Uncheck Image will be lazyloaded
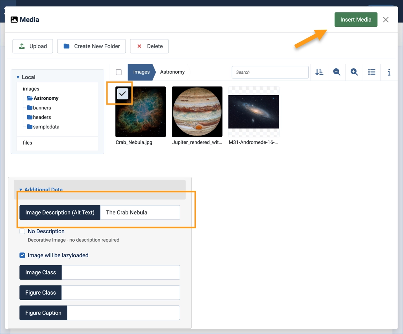Viewport: 403px width, 334px height. coord(22,256)
